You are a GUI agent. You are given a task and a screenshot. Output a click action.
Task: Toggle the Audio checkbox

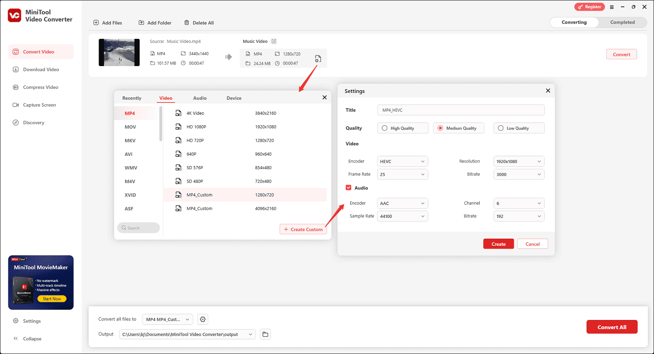tap(349, 187)
